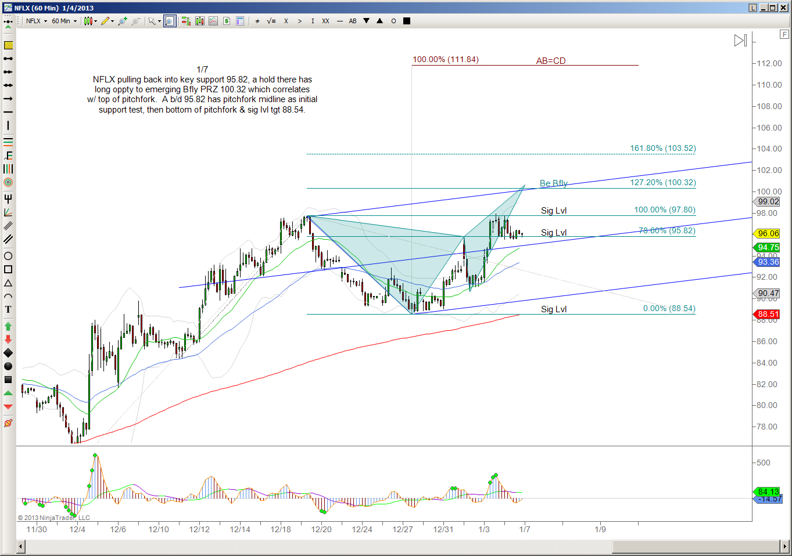
Task: Click the F button at top right
Action: [784, 35]
